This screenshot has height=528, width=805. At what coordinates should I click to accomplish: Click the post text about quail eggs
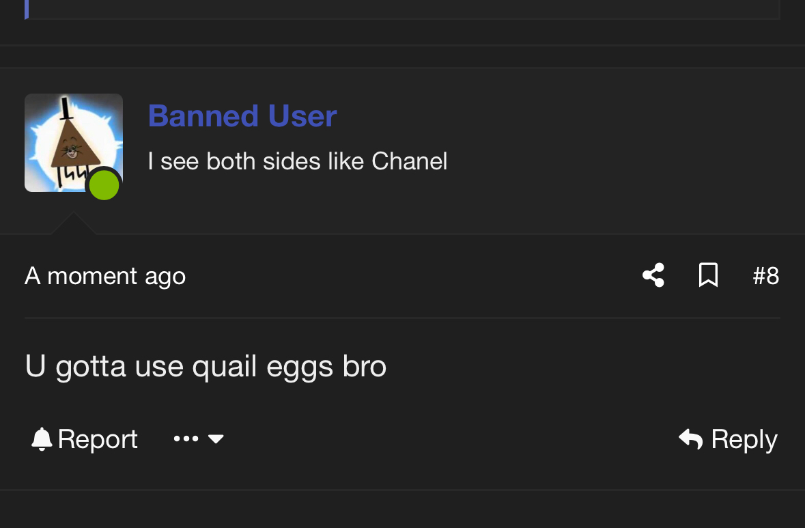click(x=206, y=366)
